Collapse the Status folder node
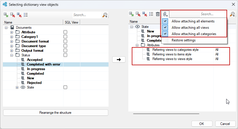This screenshot has height=129, width=238. [x=11, y=55]
